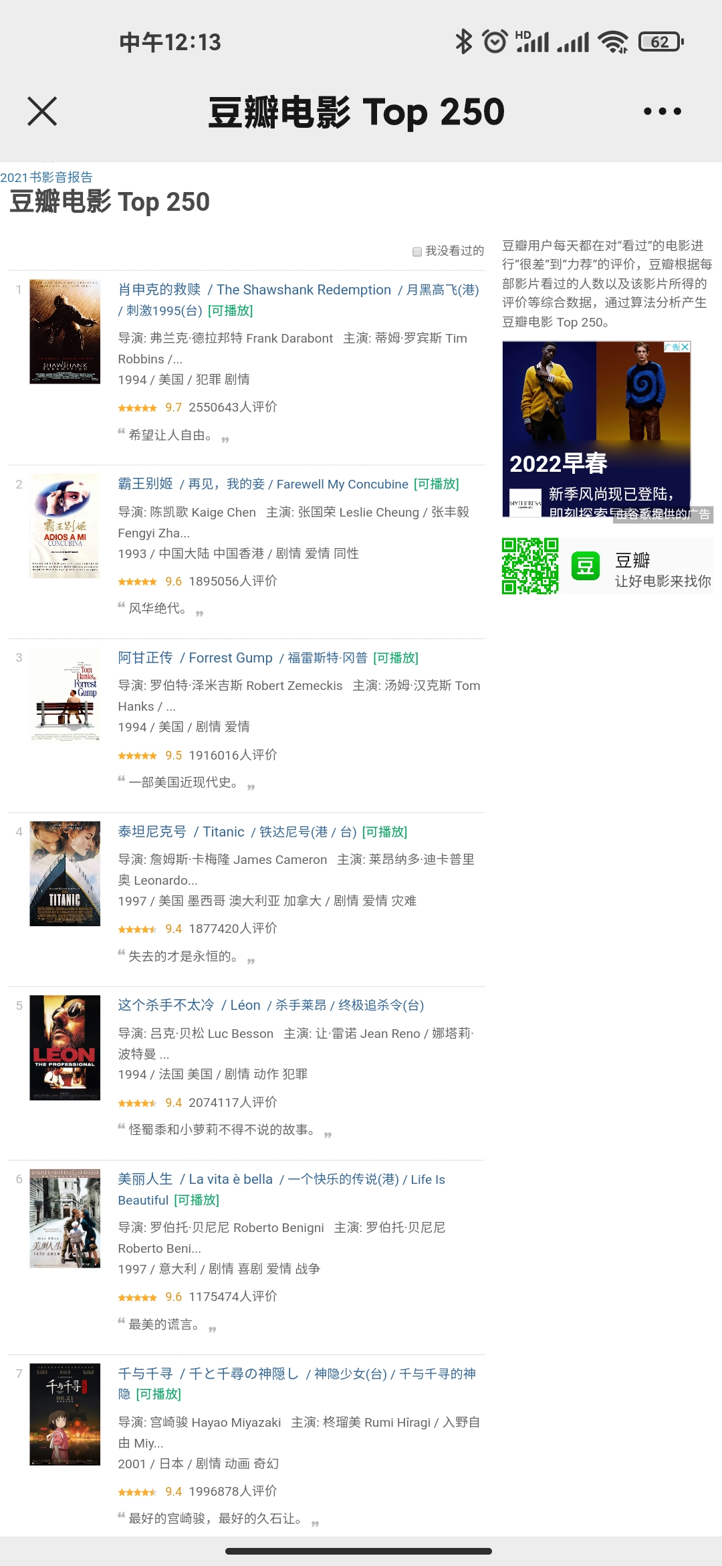
Task: Tap the Farewell My Concubine poster thumbnail
Action: pos(65,526)
